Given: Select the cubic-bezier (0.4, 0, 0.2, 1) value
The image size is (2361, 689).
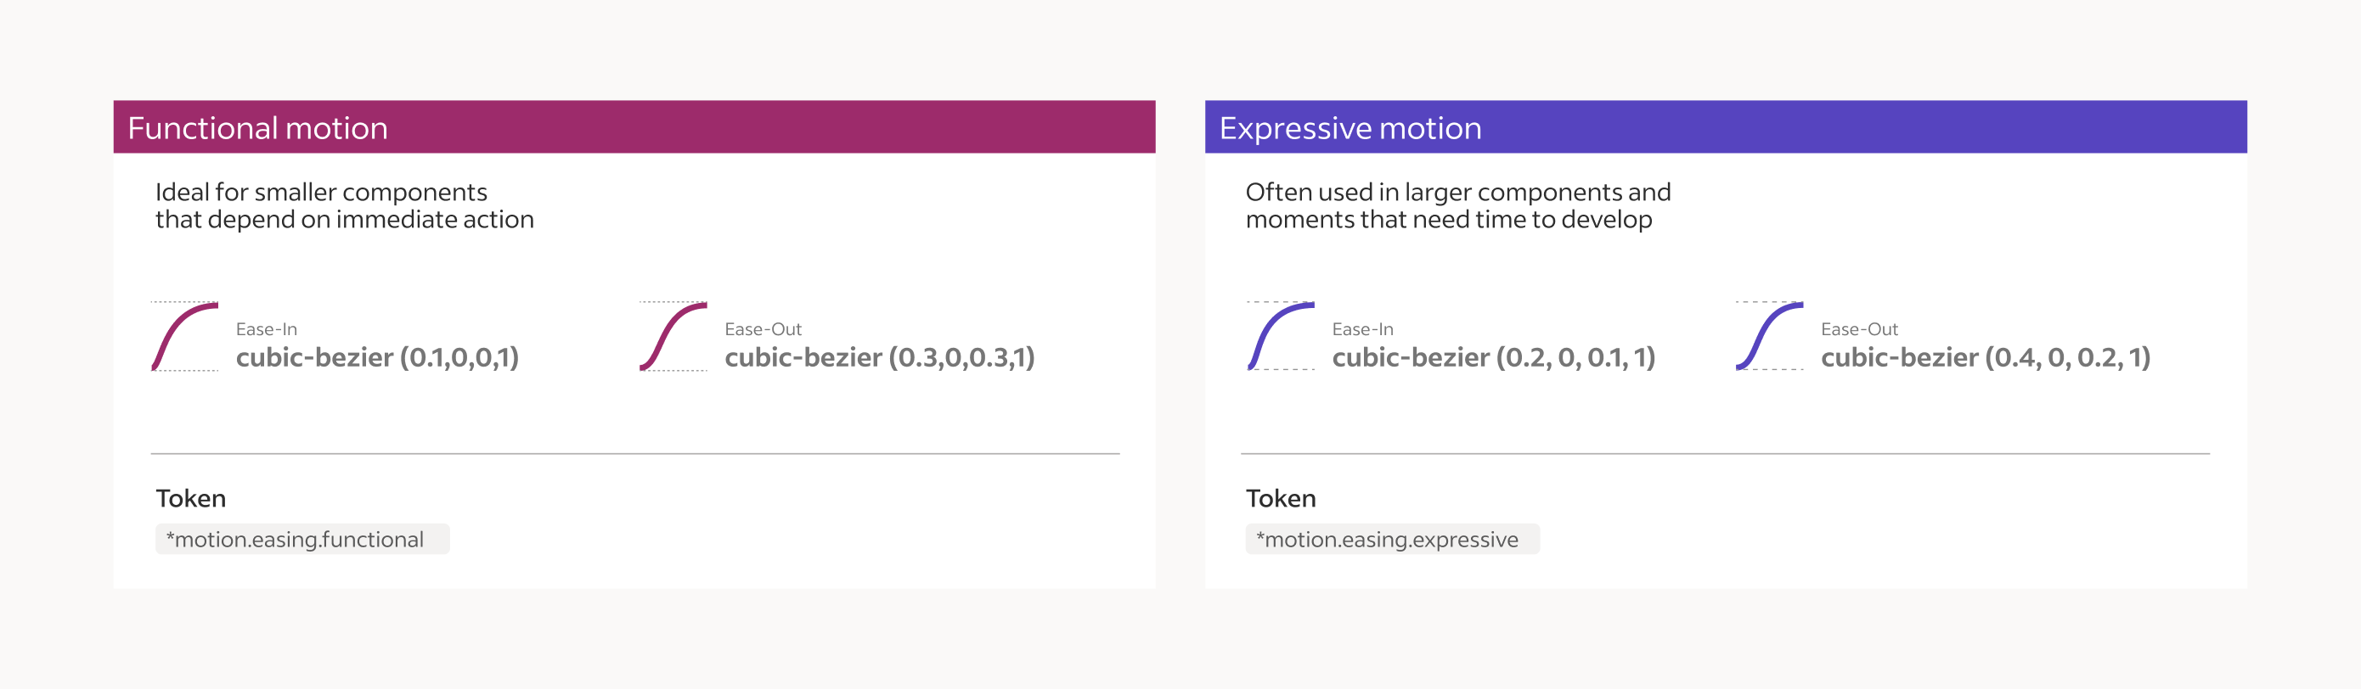Looking at the screenshot, I should 1986,357.
